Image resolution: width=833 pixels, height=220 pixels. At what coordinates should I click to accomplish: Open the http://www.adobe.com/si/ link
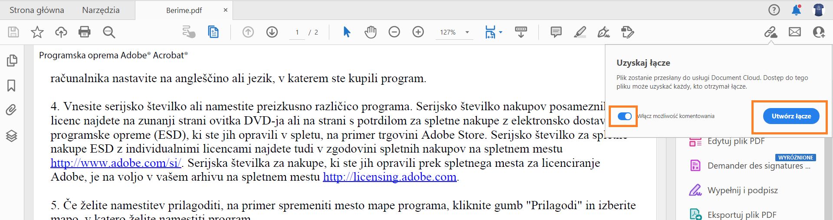116,163
